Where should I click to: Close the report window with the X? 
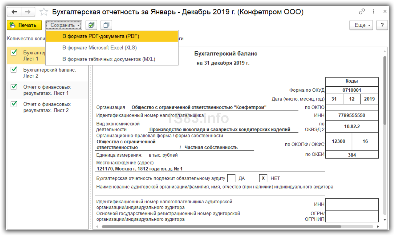point(385,12)
